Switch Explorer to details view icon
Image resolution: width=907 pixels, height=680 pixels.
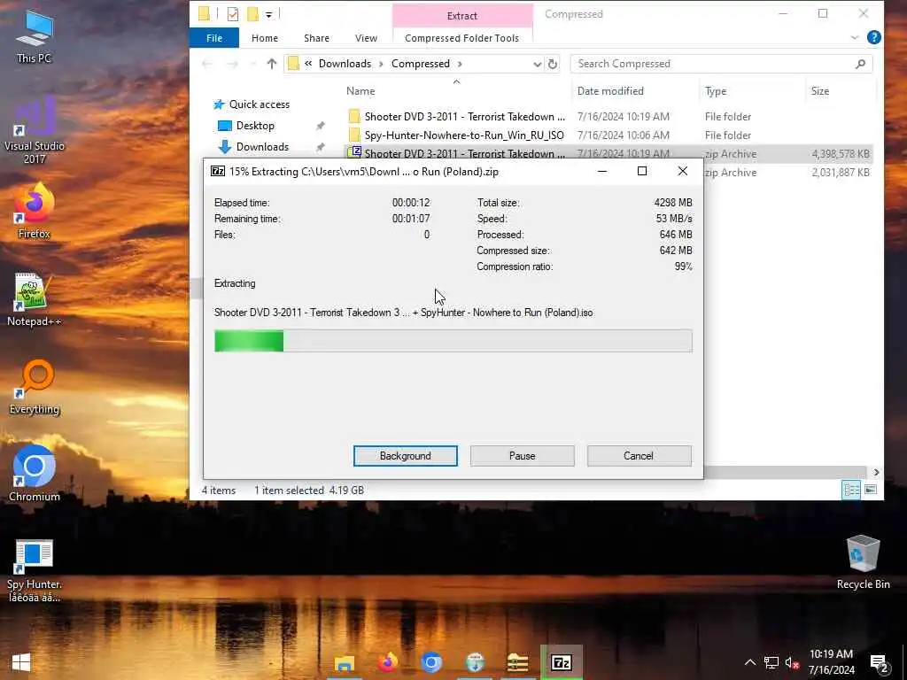coord(851,490)
